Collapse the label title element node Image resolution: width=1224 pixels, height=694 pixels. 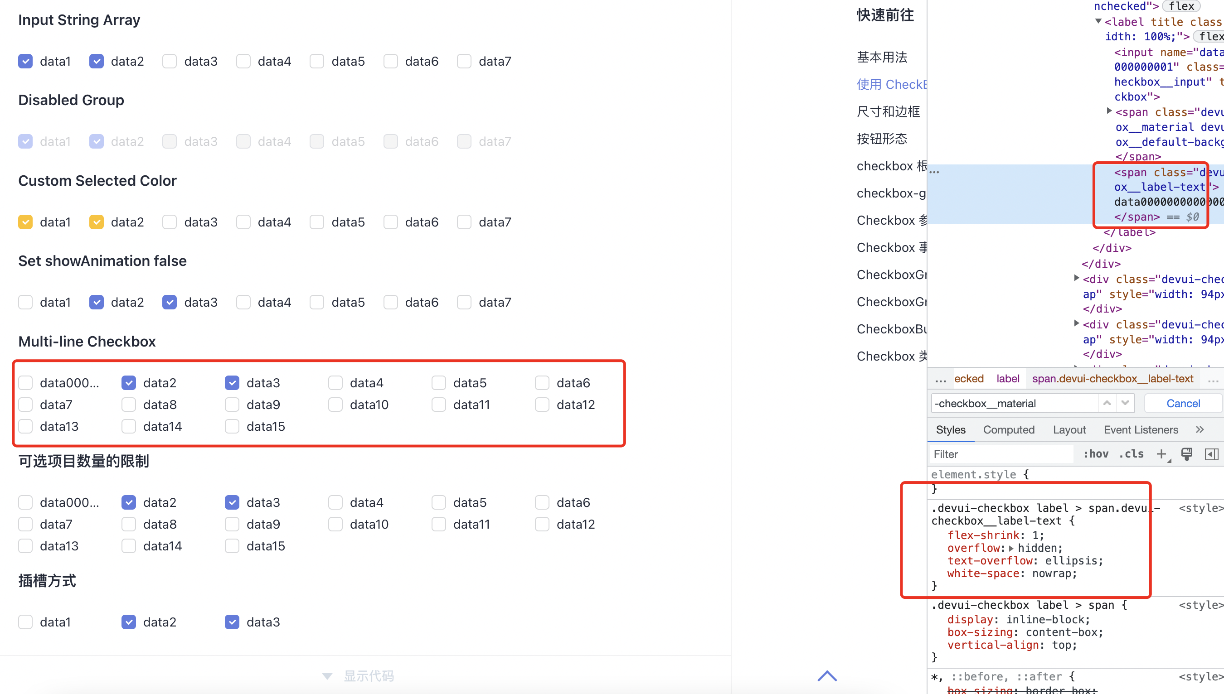(1098, 21)
